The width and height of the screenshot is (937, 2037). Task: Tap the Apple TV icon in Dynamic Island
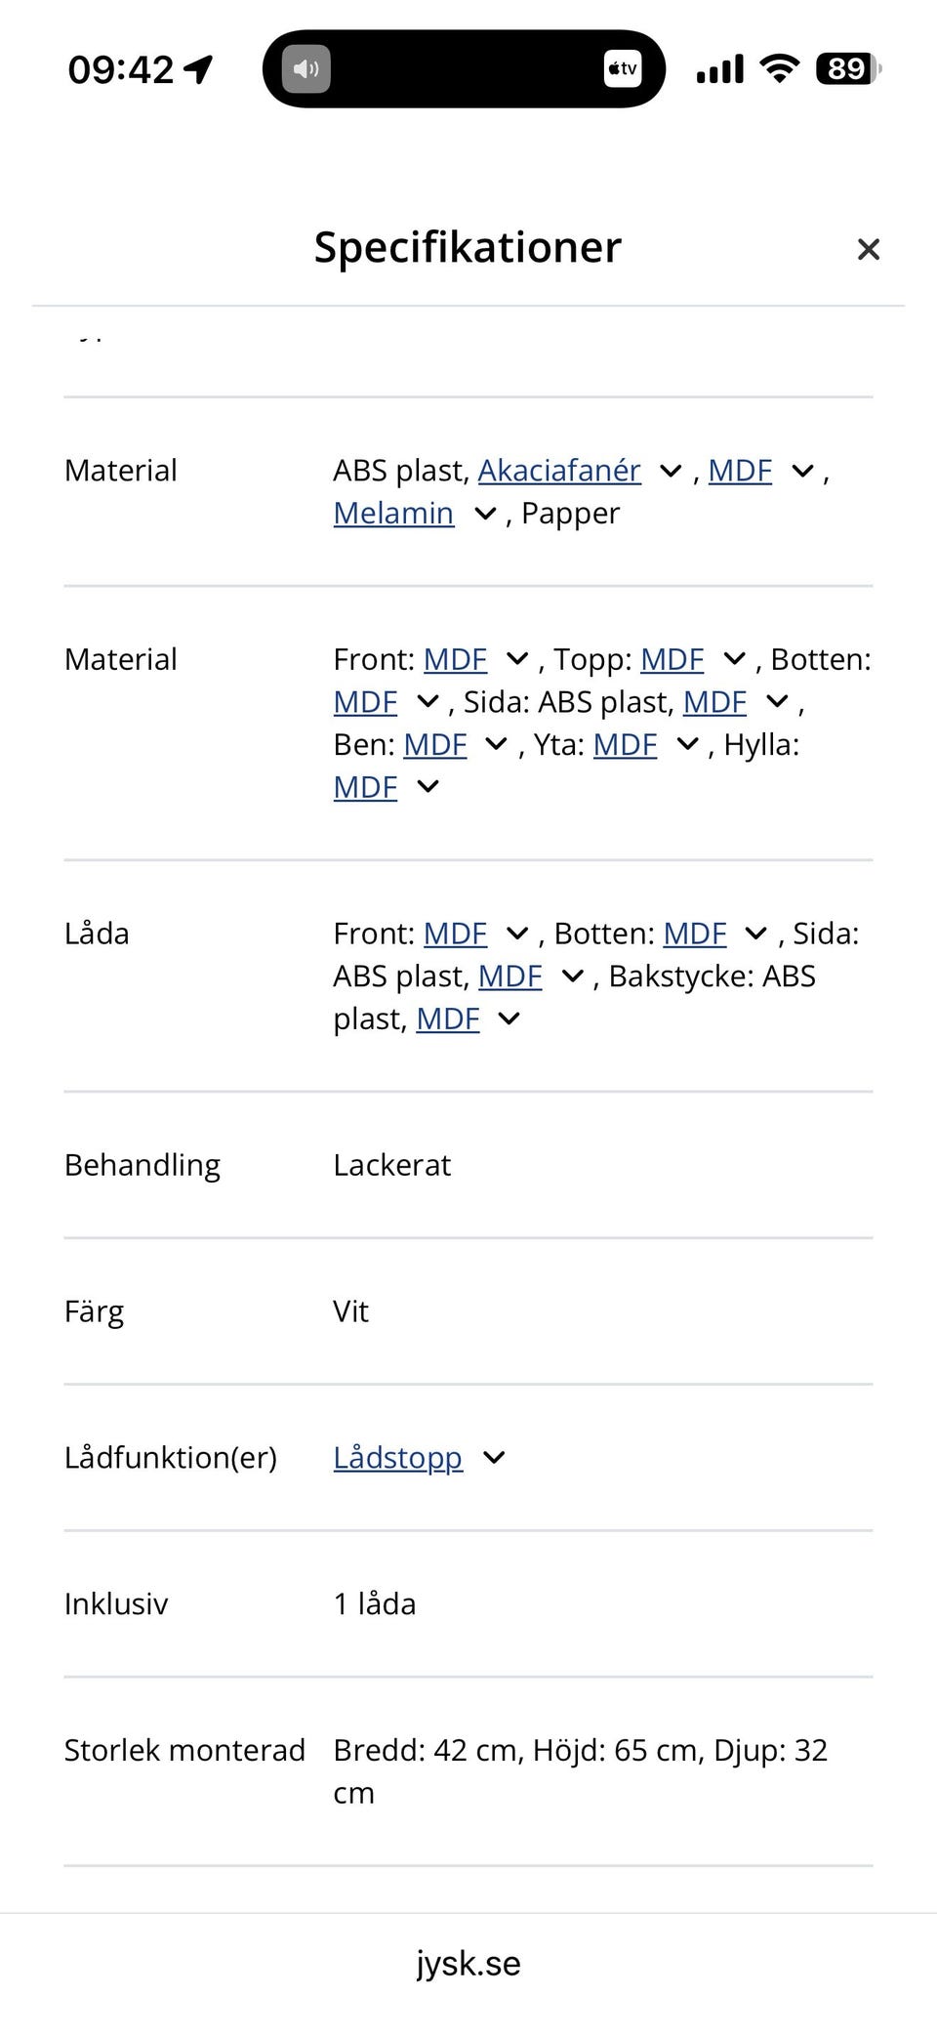pyautogui.click(x=622, y=69)
